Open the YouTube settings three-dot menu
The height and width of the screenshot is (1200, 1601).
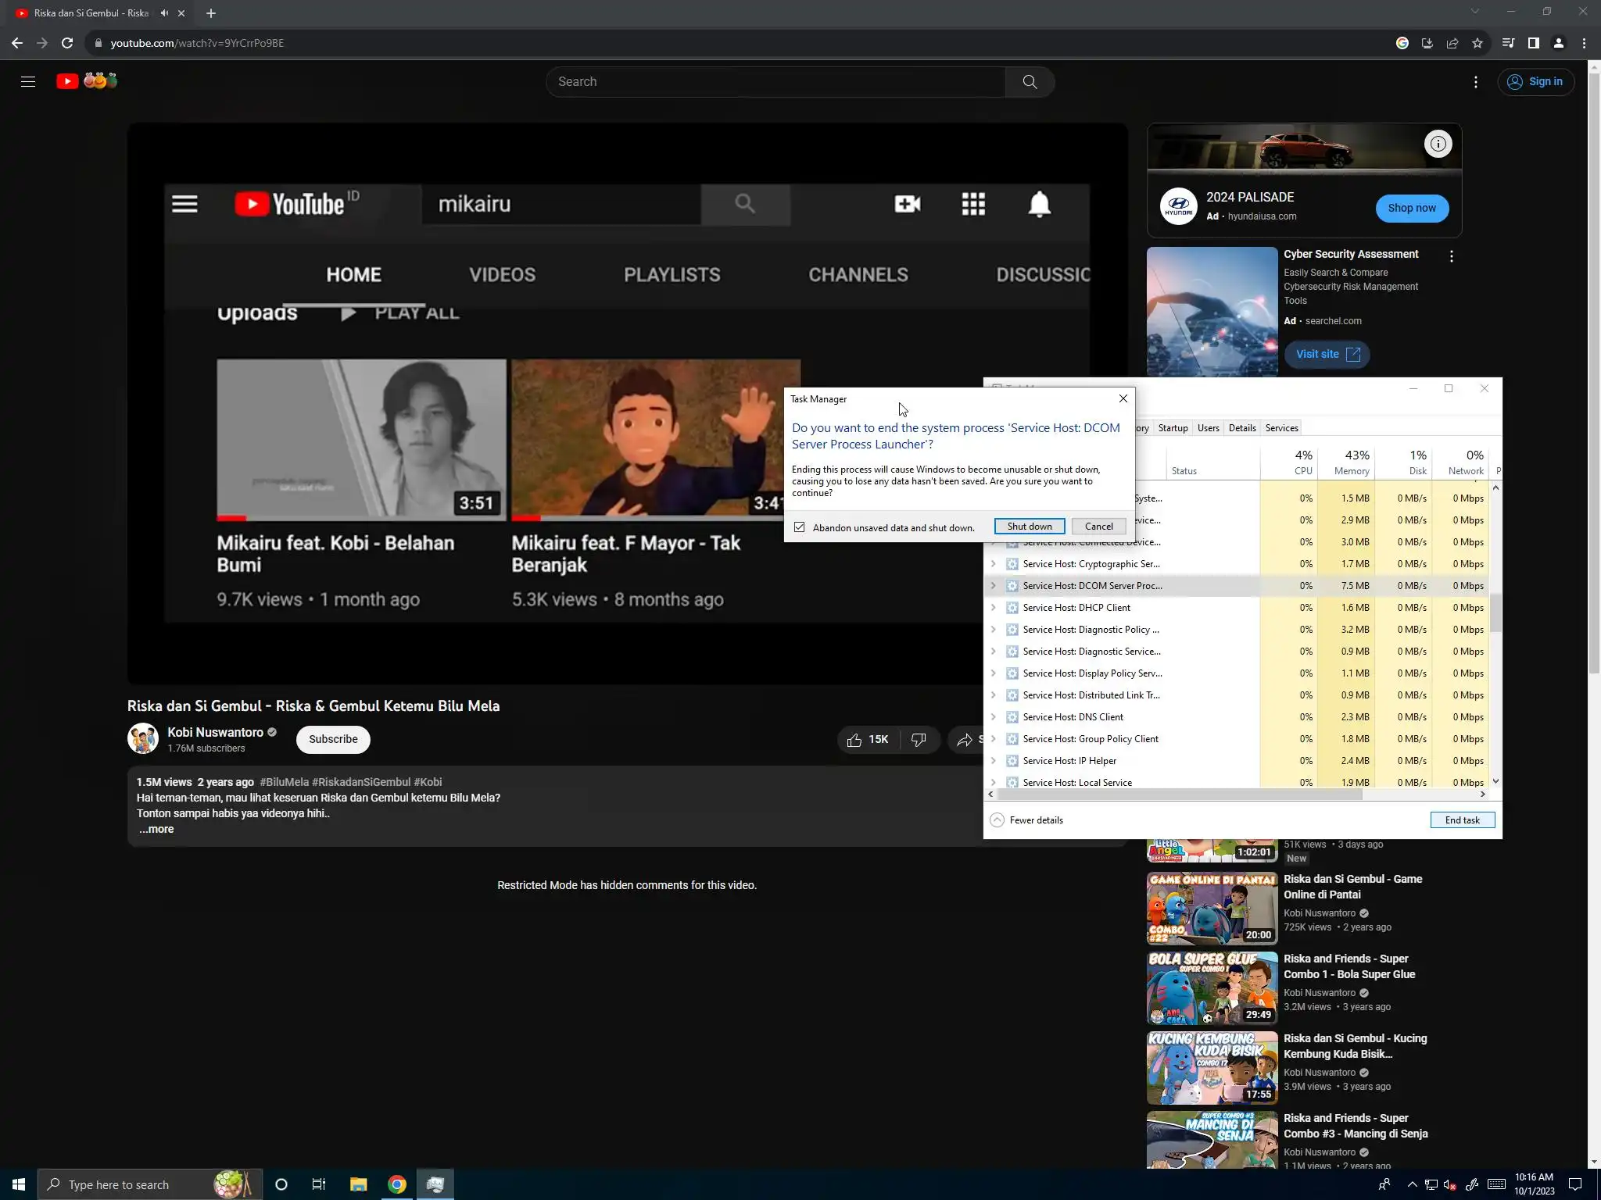(x=1476, y=82)
